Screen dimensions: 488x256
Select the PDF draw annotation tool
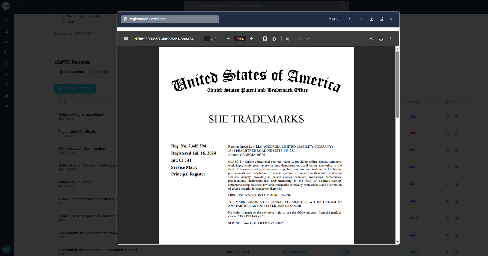tap(287, 39)
